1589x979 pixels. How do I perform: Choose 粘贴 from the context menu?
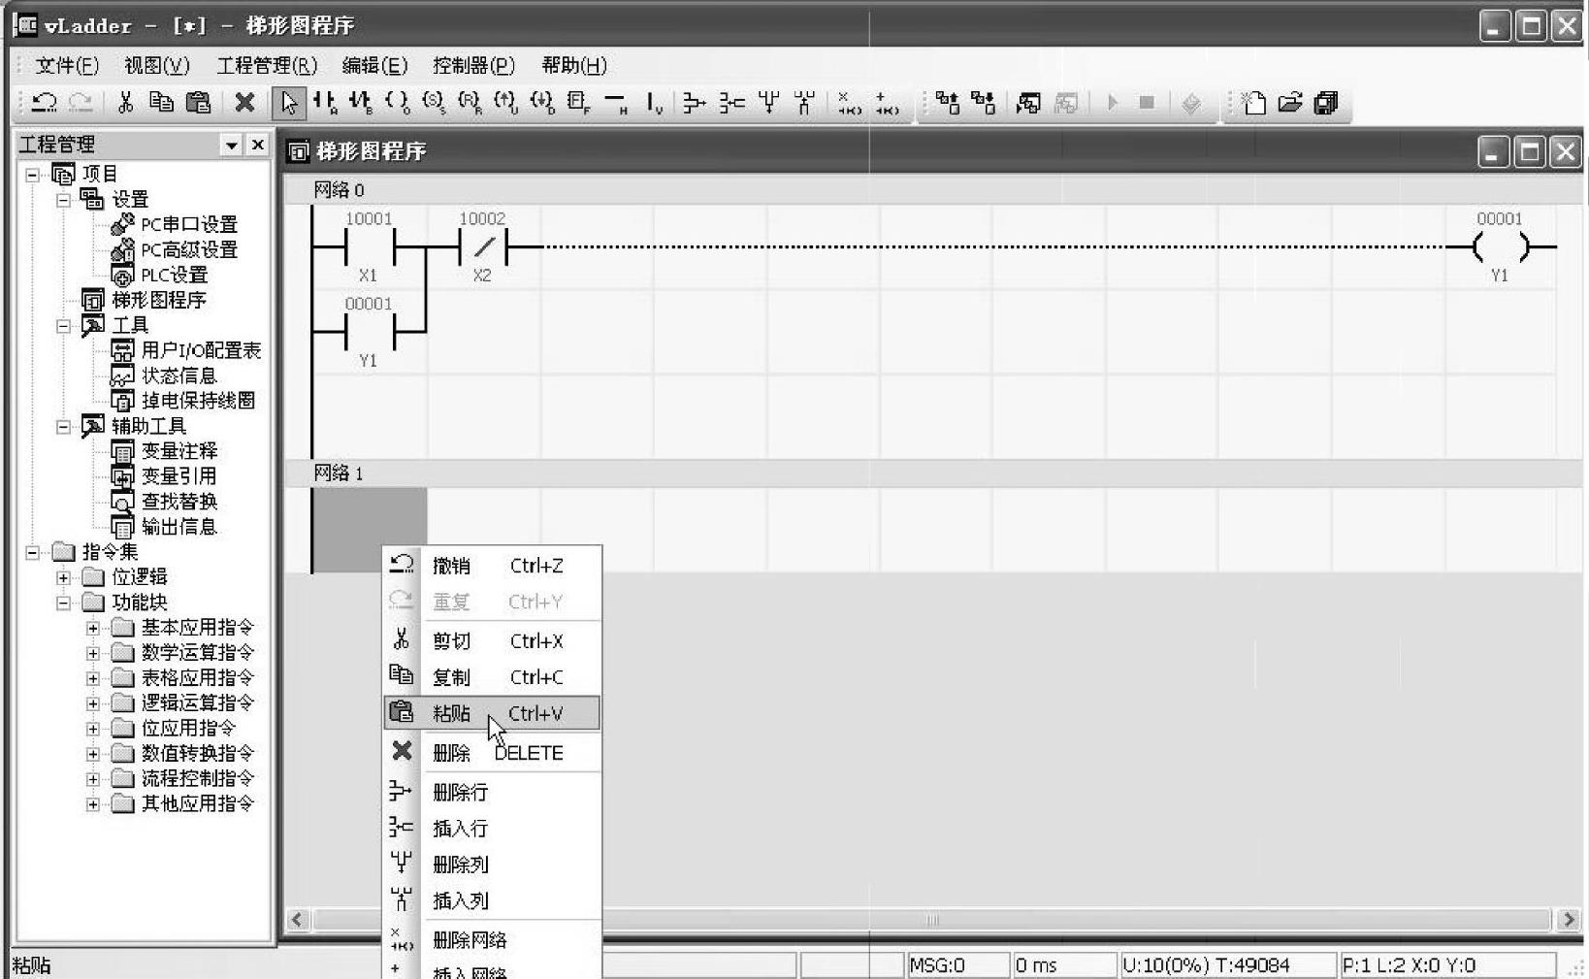(x=493, y=713)
